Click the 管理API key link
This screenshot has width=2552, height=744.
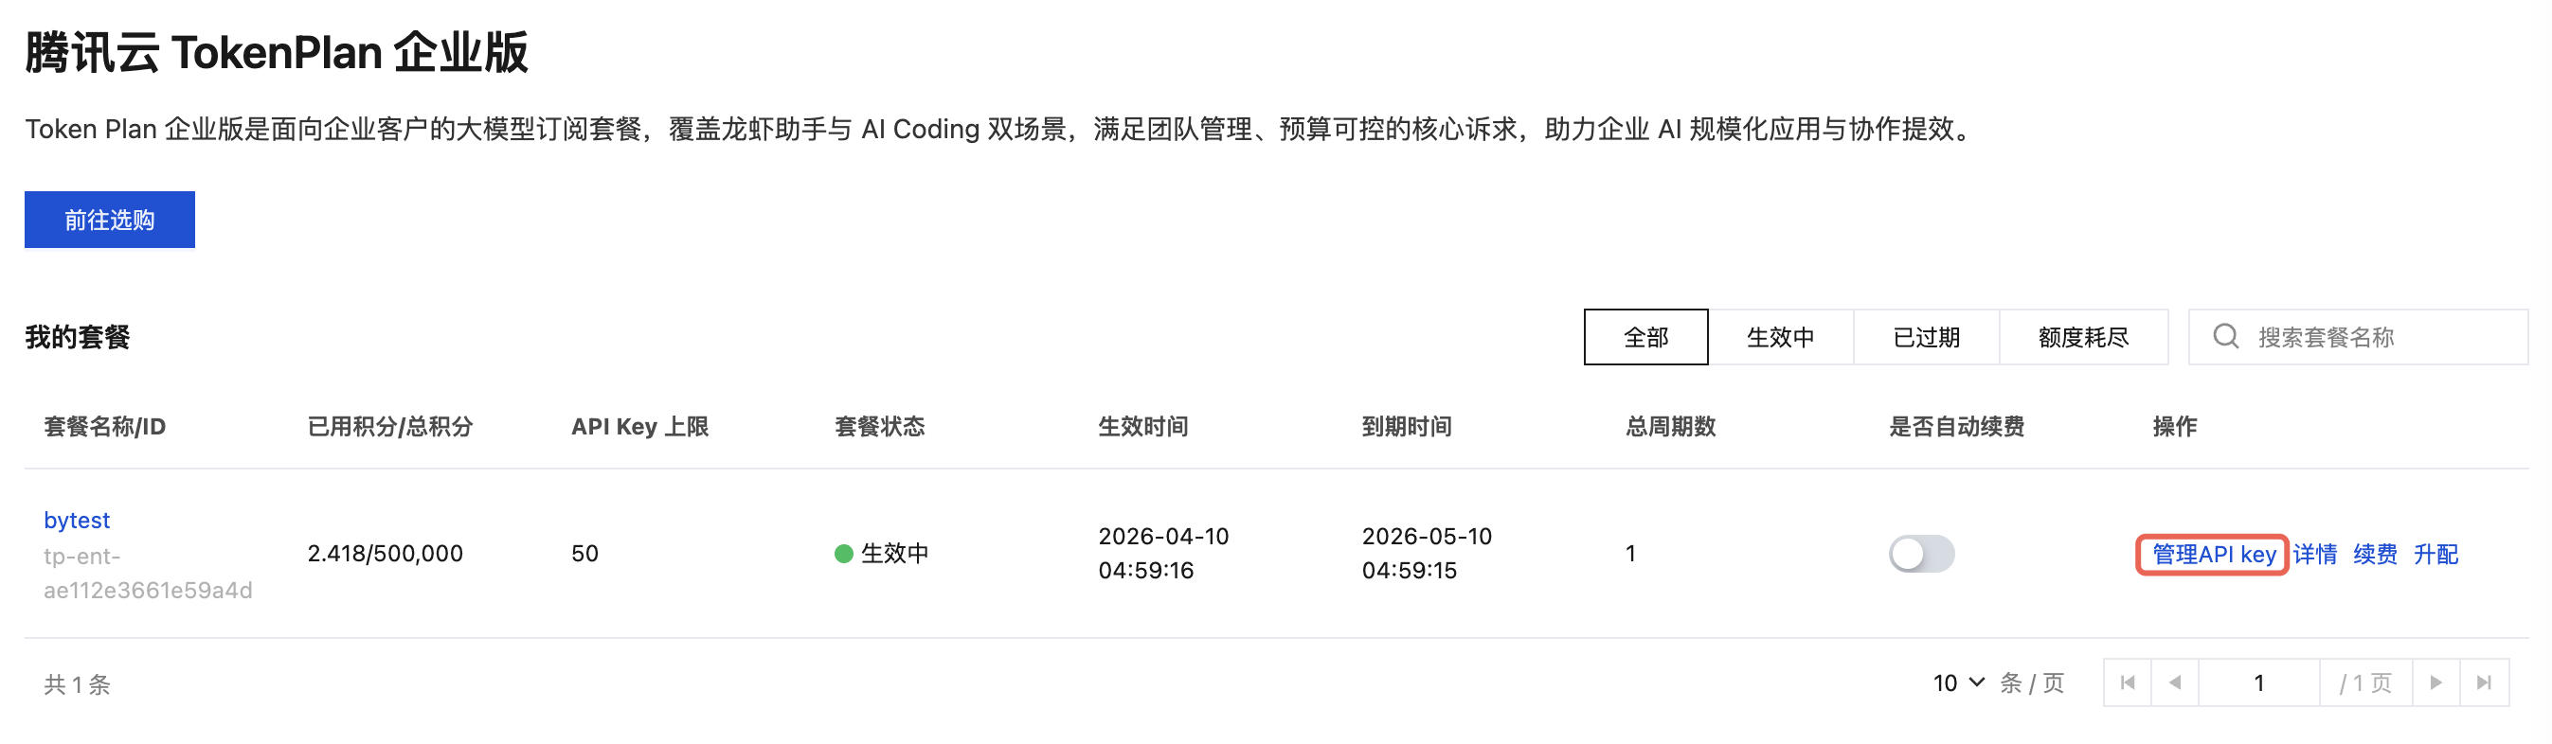pos(2212,554)
